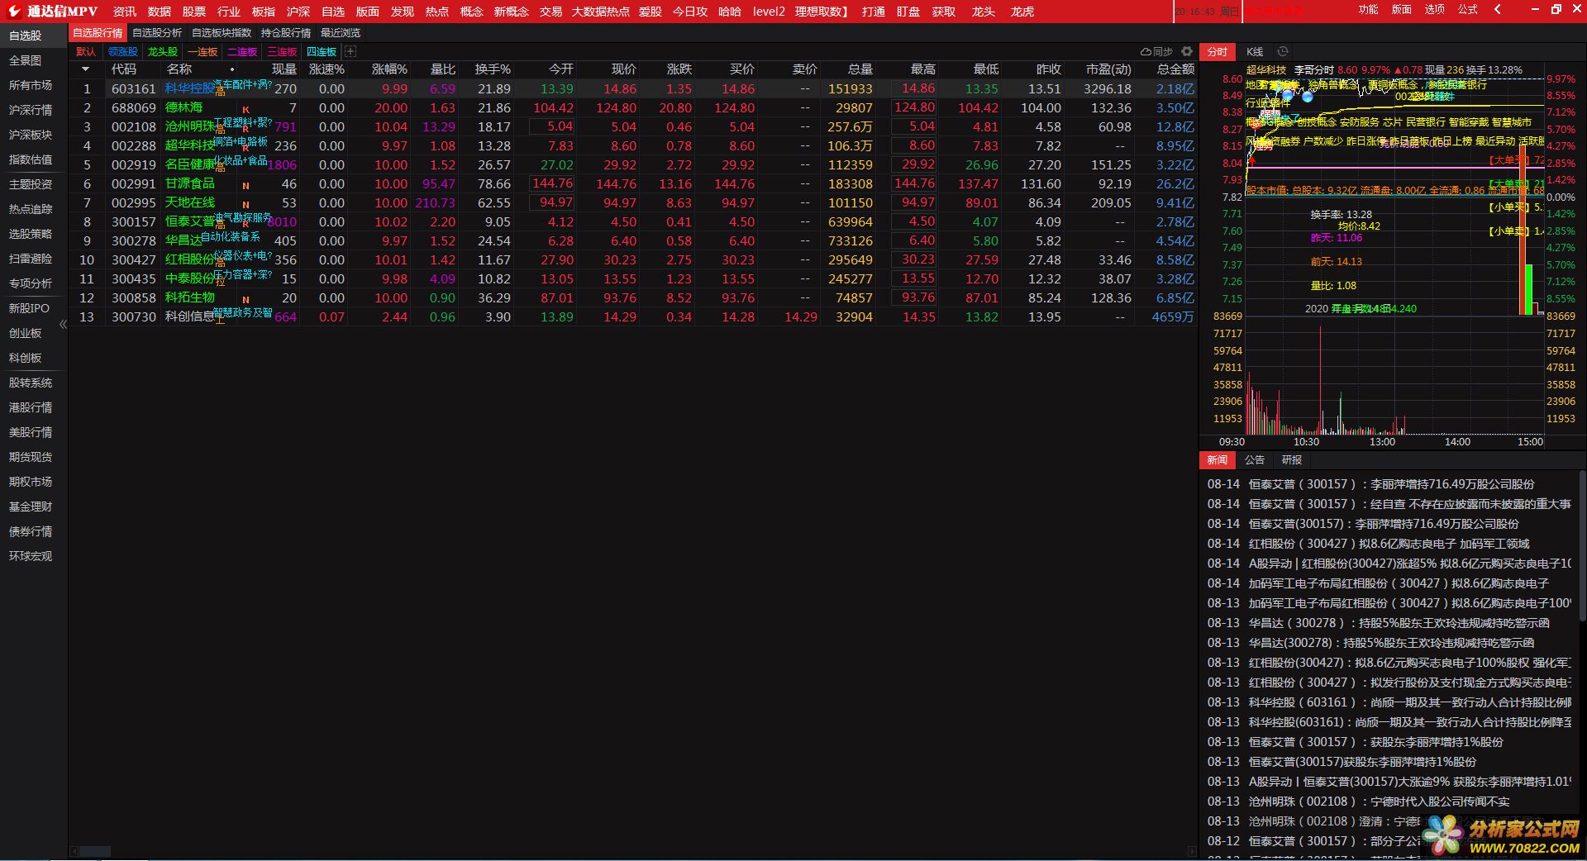The height and width of the screenshot is (861, 1587).
Task: Open 沪深行情 in the left sidebar
Action: 31,110
